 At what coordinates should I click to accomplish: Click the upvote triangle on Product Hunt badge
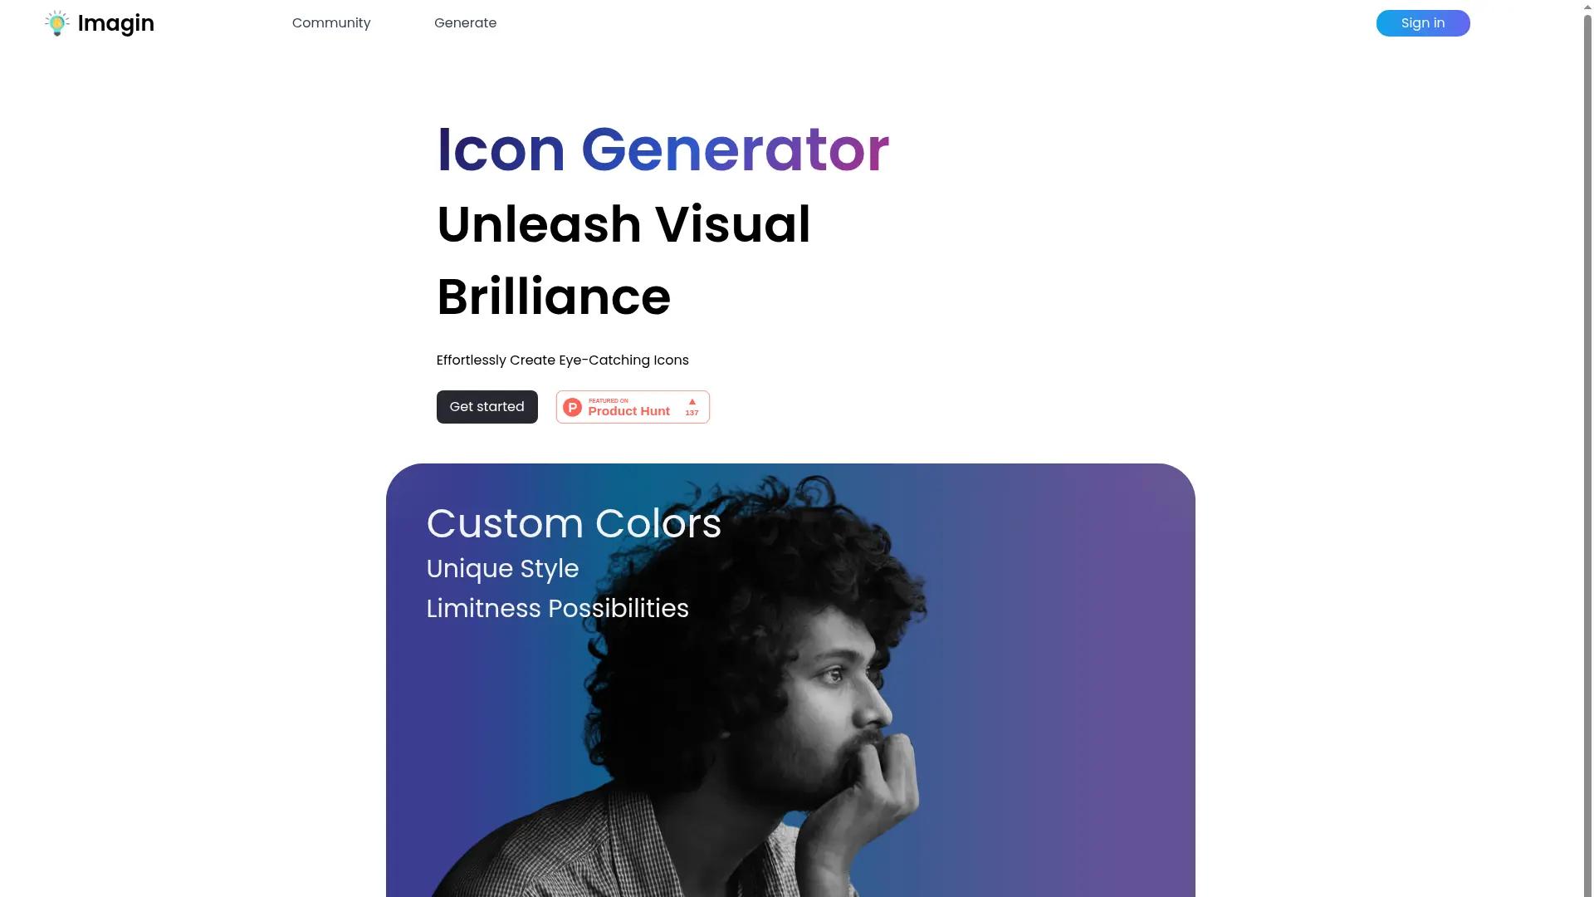pyautogui.click(x=692, y=402)
